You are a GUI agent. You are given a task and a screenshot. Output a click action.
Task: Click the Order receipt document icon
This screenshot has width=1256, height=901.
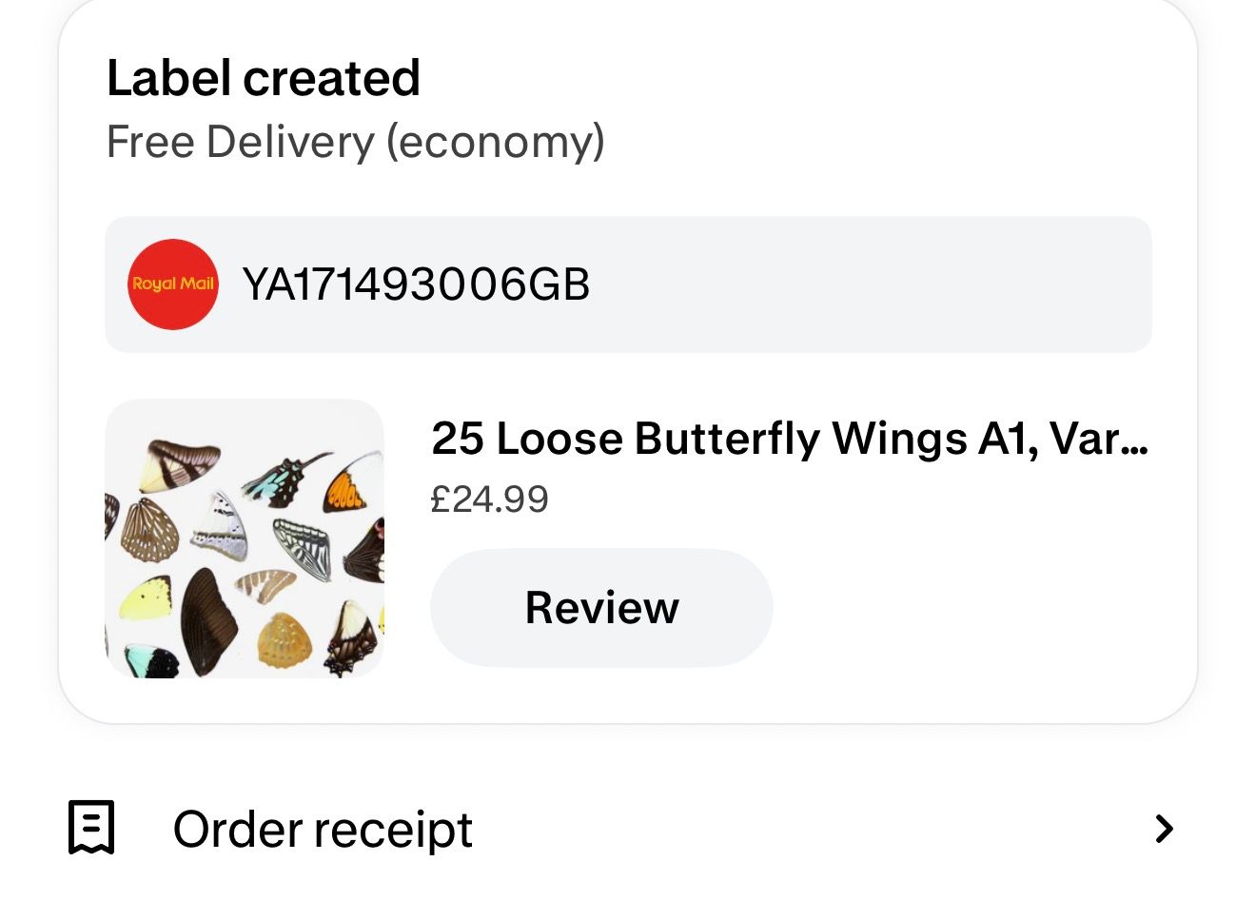click(x=91, y=828)
